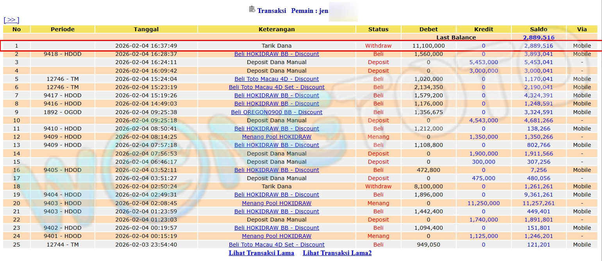Open Beli HOKIDRAW BB link for period 9417
Image resolution: width=602 pixels, height=261 pixels.
click(x=277, y=95)
